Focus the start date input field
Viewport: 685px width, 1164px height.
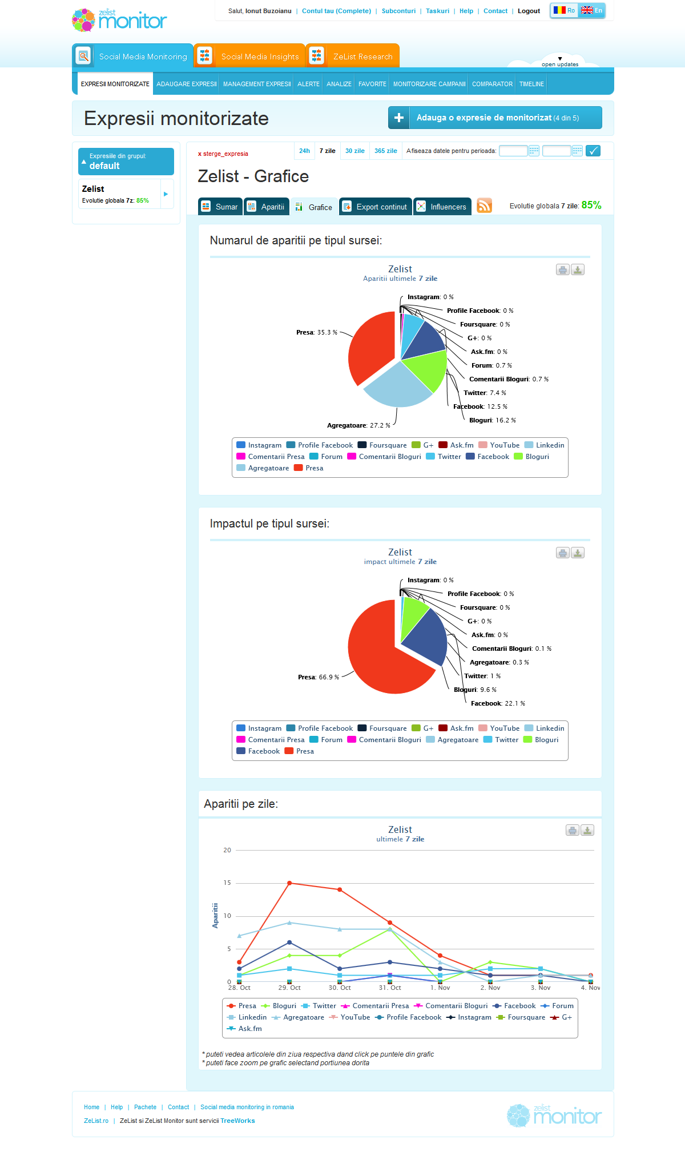coord(513,151)
